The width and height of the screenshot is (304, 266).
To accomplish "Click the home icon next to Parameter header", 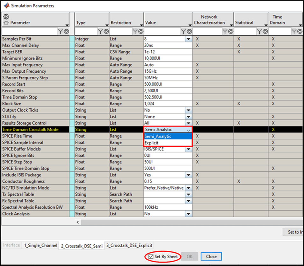I will click(6, 23).
